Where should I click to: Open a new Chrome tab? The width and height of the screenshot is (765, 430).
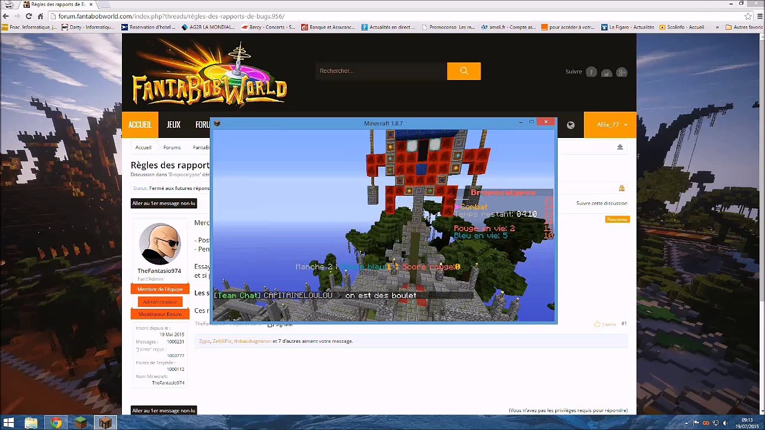click(104, 5)
